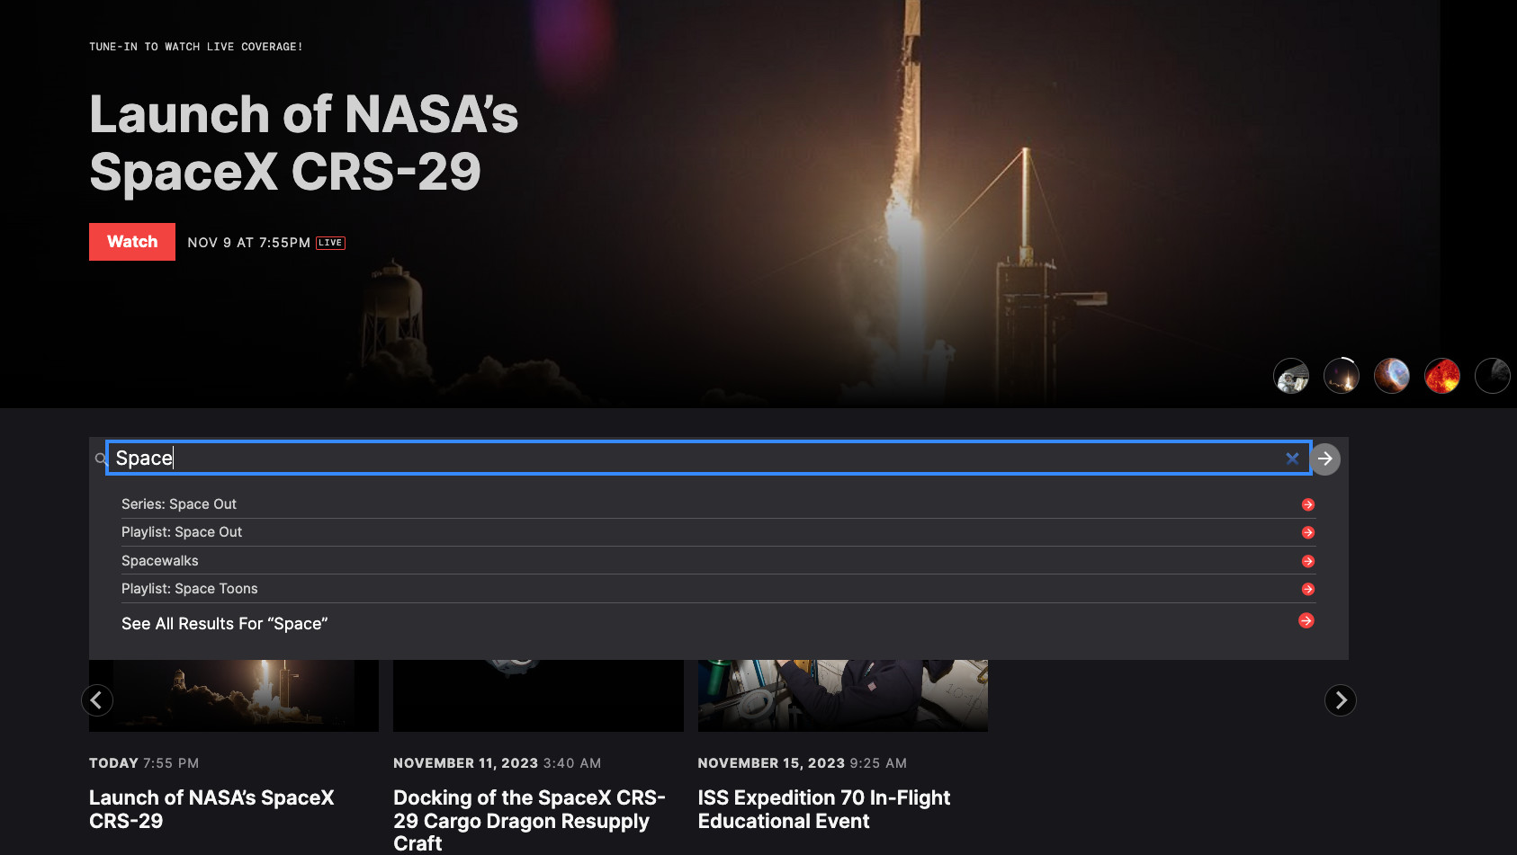Click red arrow next to Spacewalks

click(x=1308, y=561)
